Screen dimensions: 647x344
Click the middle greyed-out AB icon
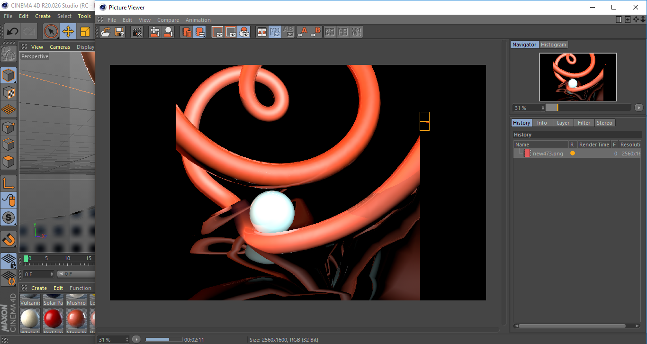click(x=343, y=32)
